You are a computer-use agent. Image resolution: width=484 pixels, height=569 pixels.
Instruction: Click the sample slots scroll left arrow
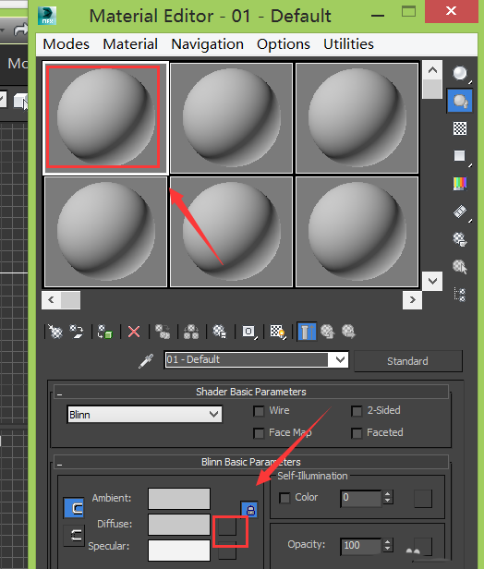click(x=51, y=299)
